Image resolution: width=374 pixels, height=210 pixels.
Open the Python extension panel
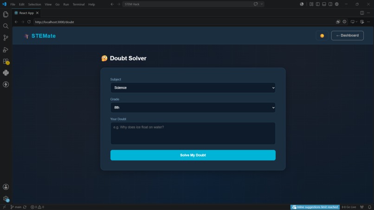[6, 73]
